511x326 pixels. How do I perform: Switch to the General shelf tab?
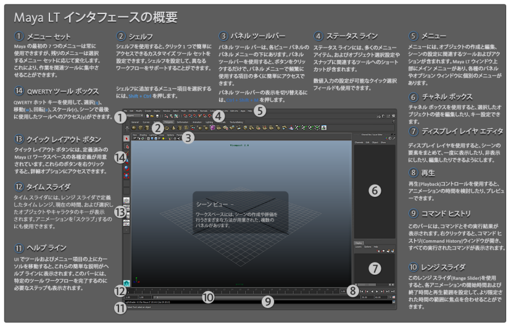click(x=135, y=122)
